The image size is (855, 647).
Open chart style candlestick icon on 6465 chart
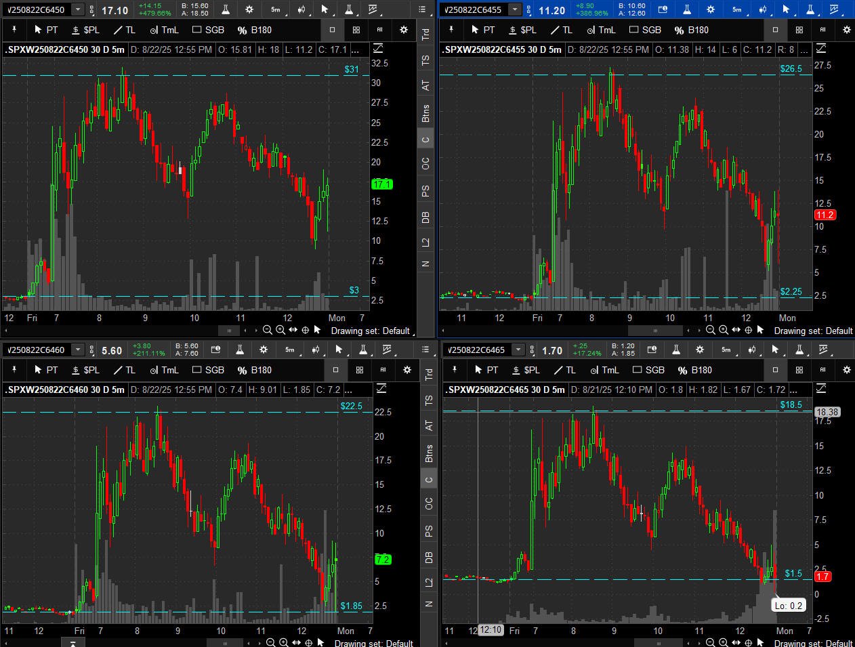[751, 350]
